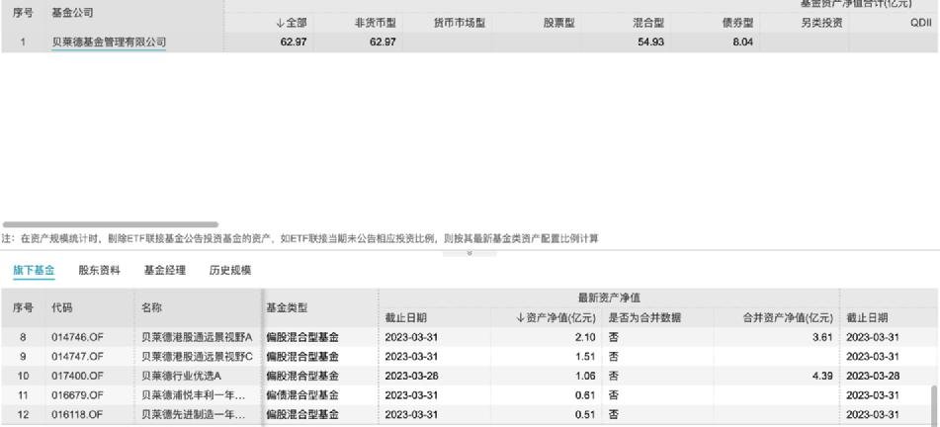Select fund 贝莱德浦悦丰利一年…
940x427 pixels.
pyautogui.click(x=193, y=395)
